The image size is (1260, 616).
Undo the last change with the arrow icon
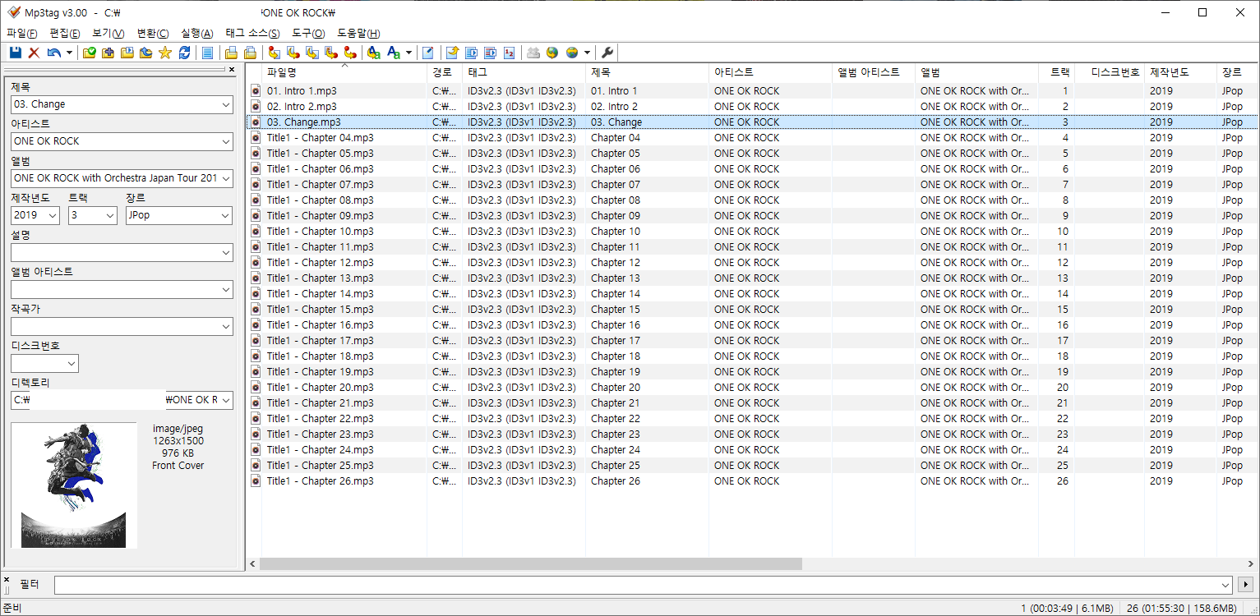53,53
